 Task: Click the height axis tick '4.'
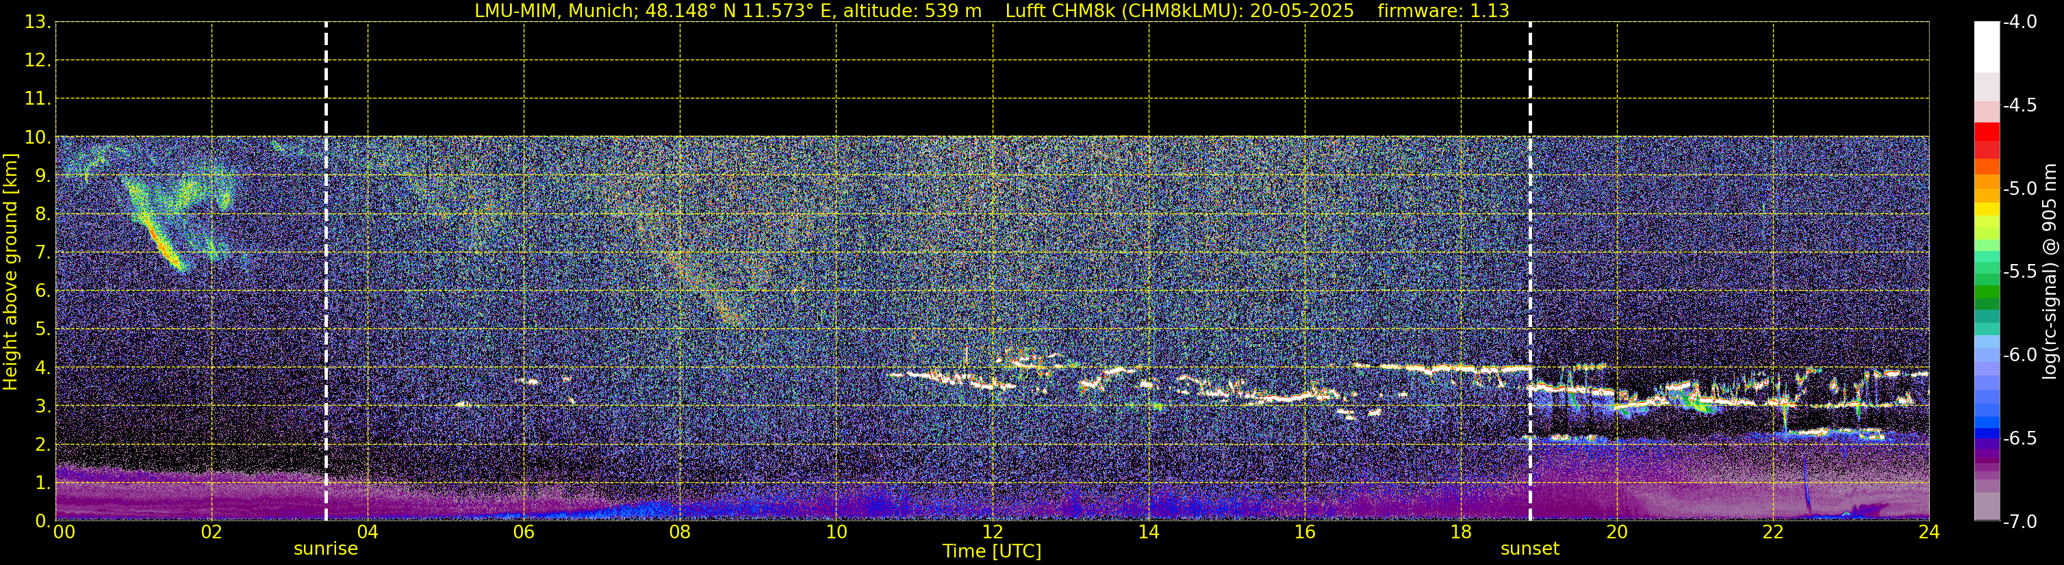pyautogui.click(x=42, y=368)
